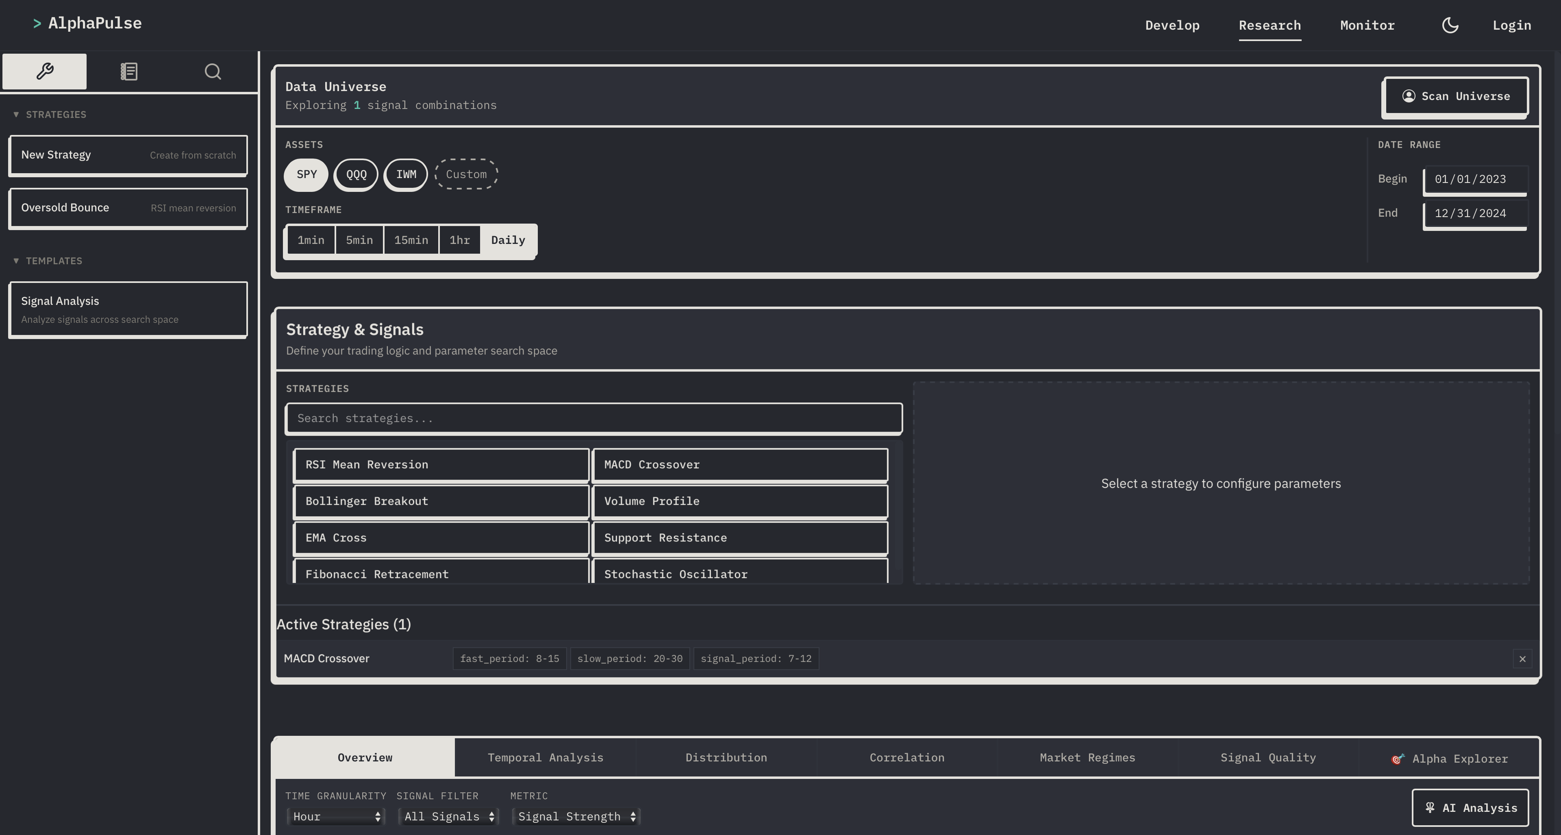Switch to the Alpha Explorer tab

point(1449,758)
